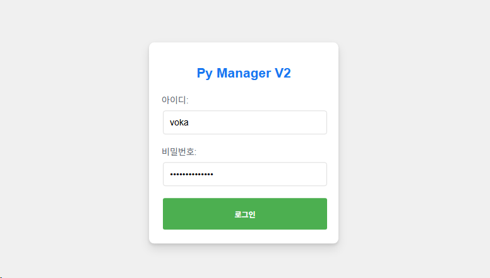Click empty space inside password field after dots
Viewport: 490px width, 278px height.
(269, 174)
